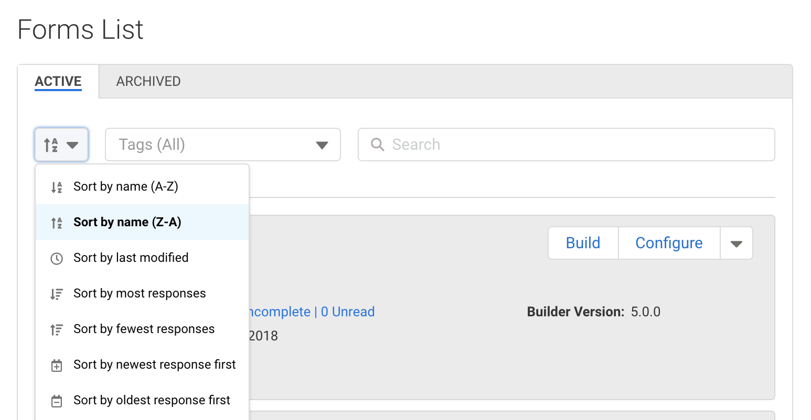The width and height of the screenshot is (811, 420).
Task: Open the Tags (All) dropdown
Action: tap(223, 145)
